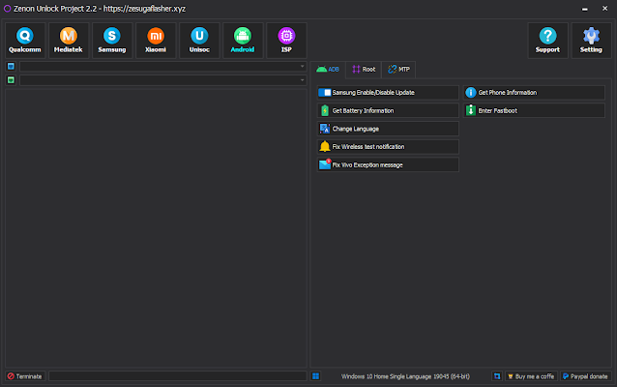Click Get Phone Information
Viewport: 617px width, 387px height.
point(534,93)
